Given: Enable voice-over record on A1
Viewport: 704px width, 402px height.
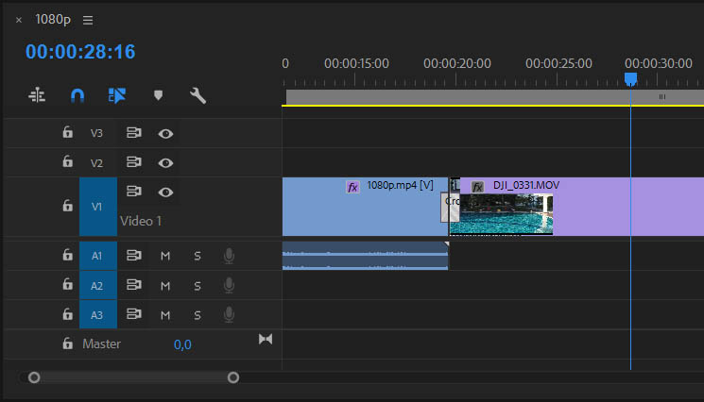Looking at the screenshot, I should (x=229, y=256).
